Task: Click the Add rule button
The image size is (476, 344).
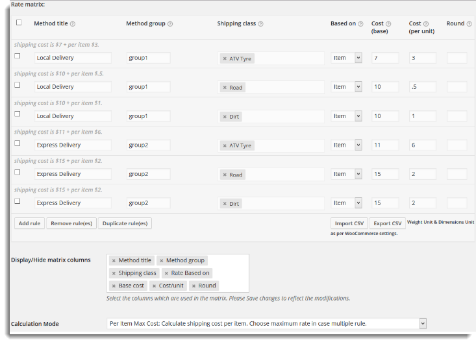Action: click(29, 223)
